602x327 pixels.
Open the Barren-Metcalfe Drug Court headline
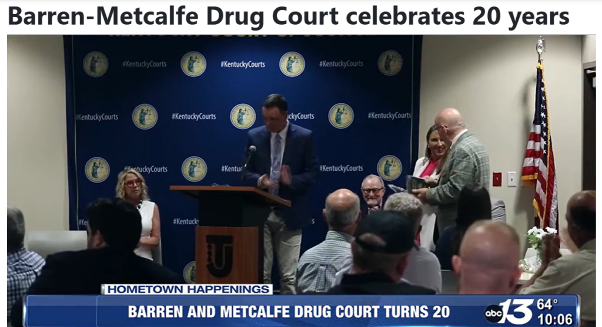tap(288, 16)
